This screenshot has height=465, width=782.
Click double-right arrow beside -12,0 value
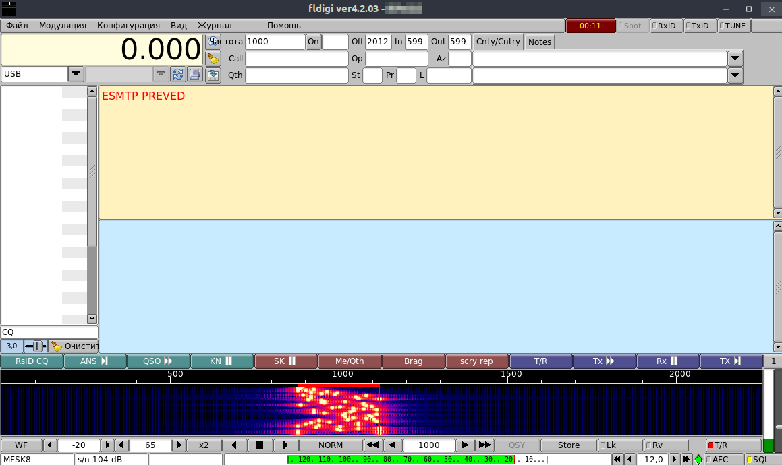click(x=686, y=460)
